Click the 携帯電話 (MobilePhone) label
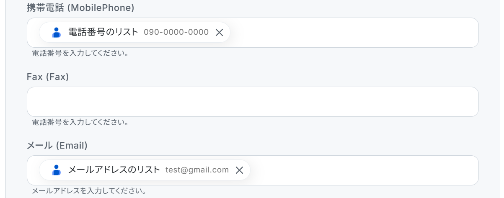The image size is (504, 198). coord(80,8)
